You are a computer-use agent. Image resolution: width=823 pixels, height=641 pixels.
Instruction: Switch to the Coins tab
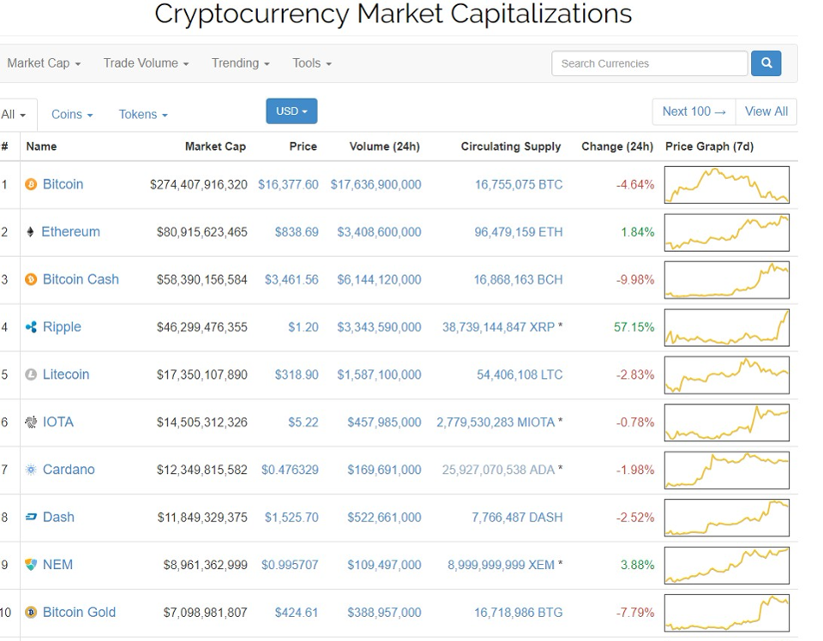tap(72, 114)
